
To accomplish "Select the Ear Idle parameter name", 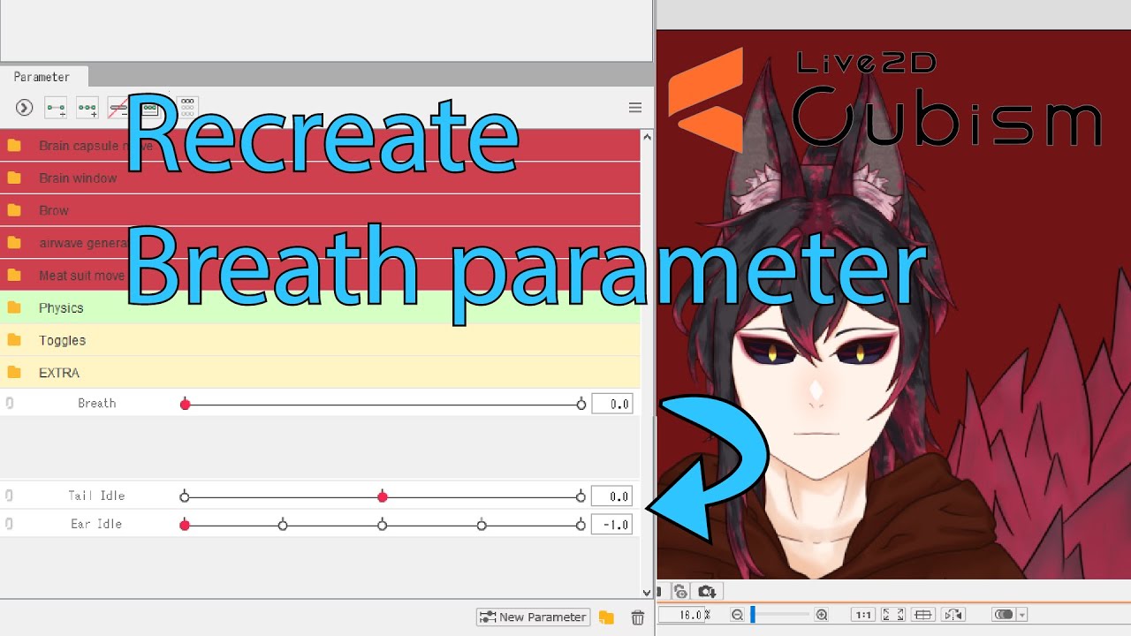I will [x=96, y=524].
